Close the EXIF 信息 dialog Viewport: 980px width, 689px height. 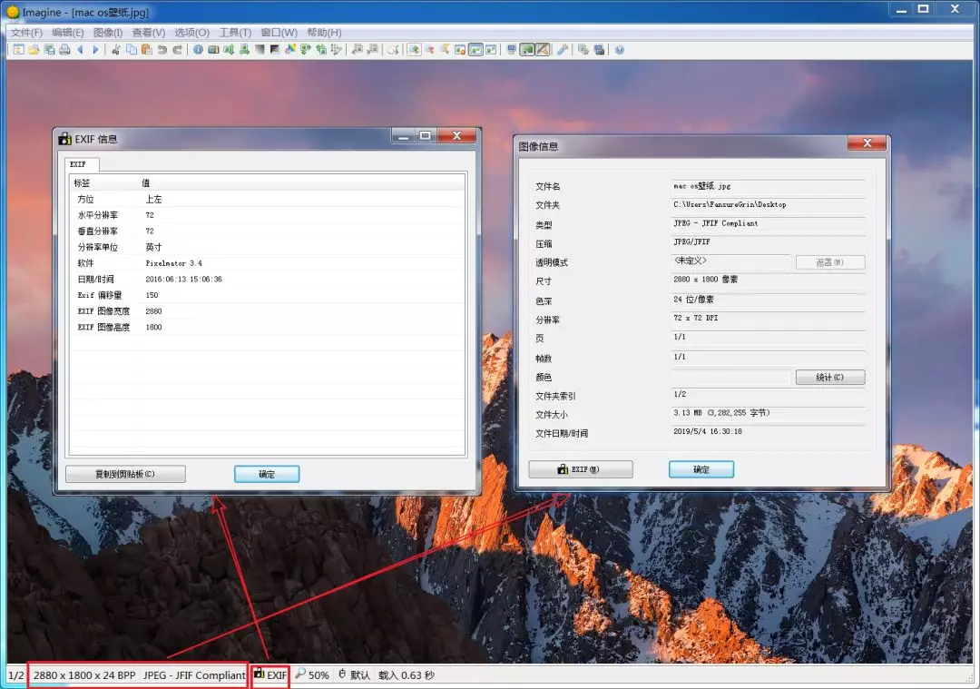pos(456,135)
